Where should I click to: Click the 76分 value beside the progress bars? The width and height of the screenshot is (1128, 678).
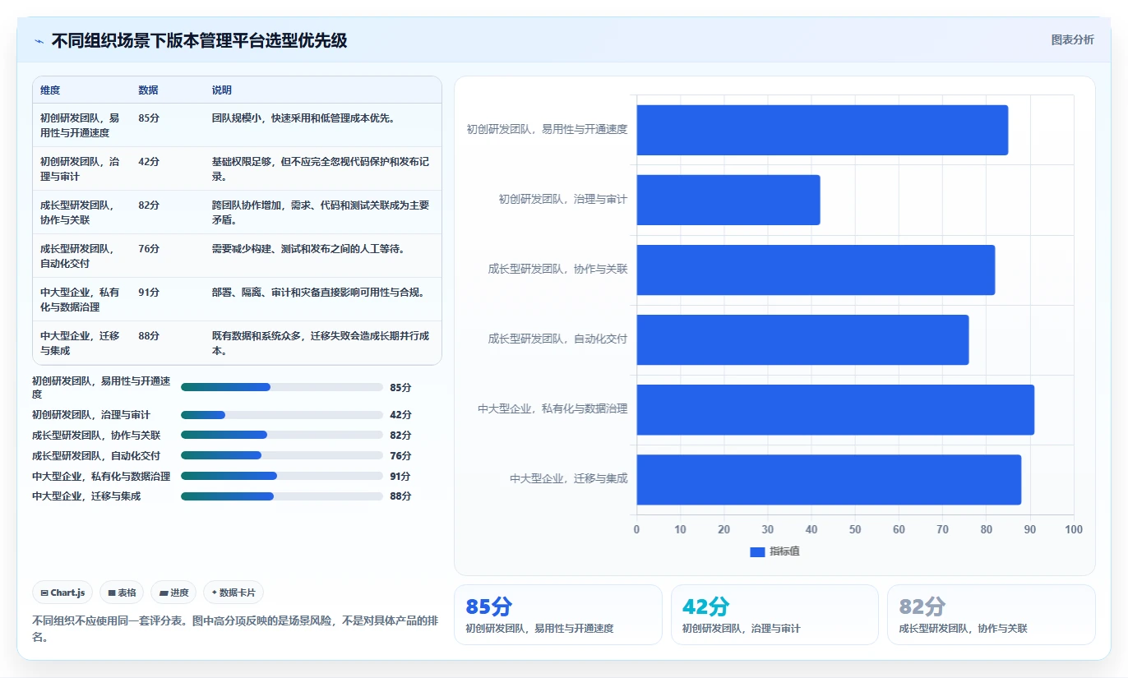[x=400, y=455]
